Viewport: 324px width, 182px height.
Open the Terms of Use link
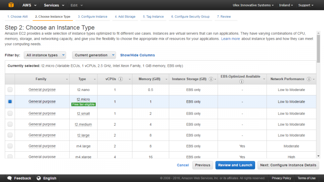pos(307,178)
